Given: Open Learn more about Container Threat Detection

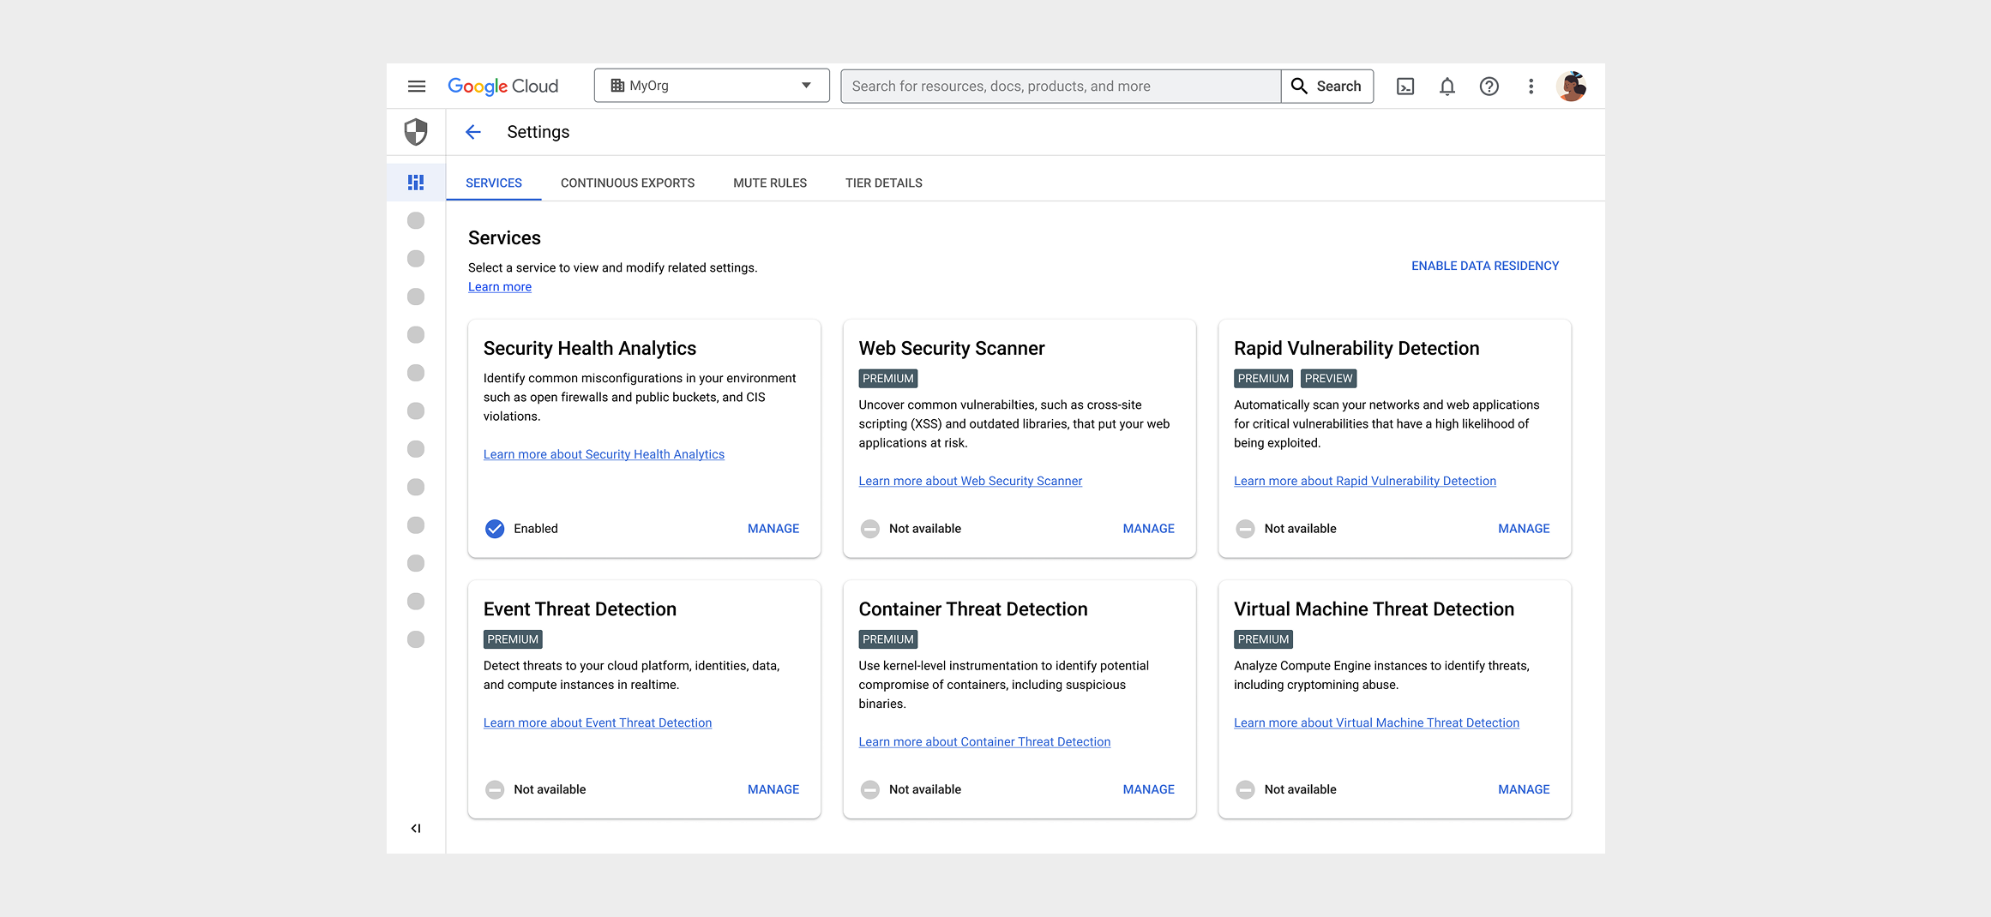Looking at the screenshot, I should (x=984, y=741).
